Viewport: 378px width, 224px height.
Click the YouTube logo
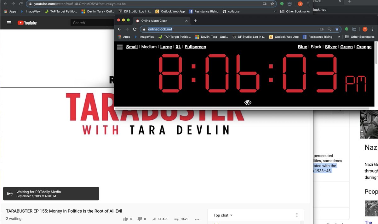(x=27, y=23)
